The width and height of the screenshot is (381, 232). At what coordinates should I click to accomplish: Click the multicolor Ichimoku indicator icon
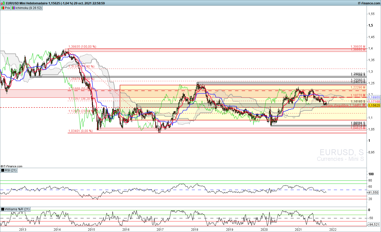point(13,8)
